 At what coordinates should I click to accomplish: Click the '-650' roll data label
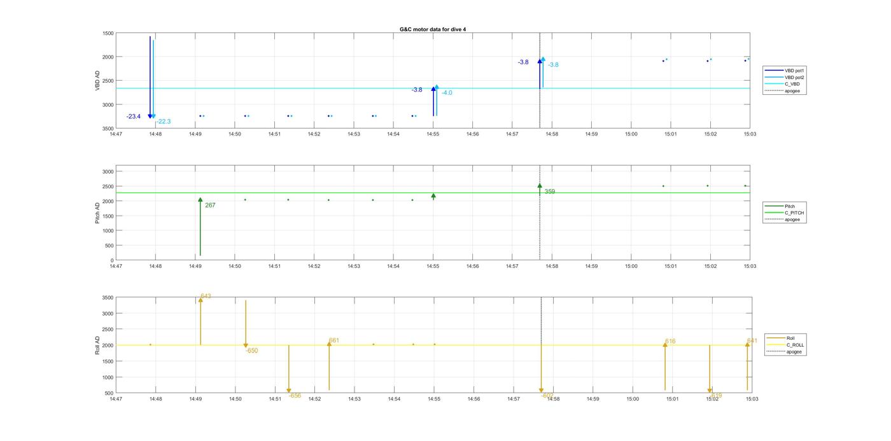coord(251,351)
